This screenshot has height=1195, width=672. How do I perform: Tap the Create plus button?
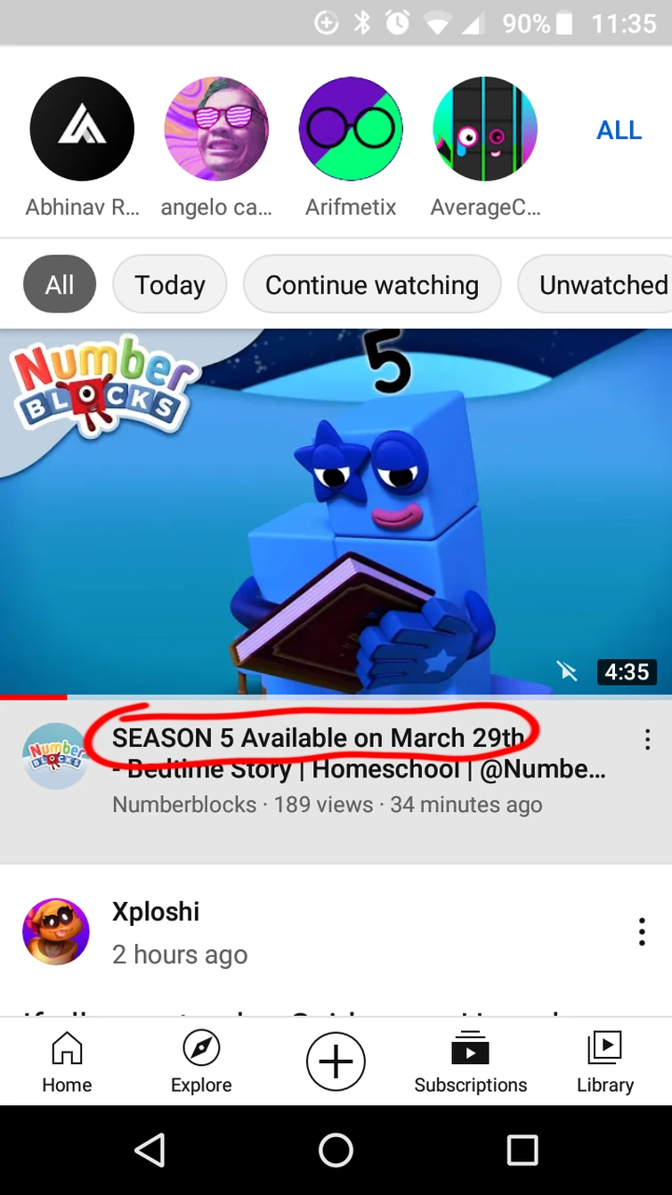click(x=336, y=1062)
